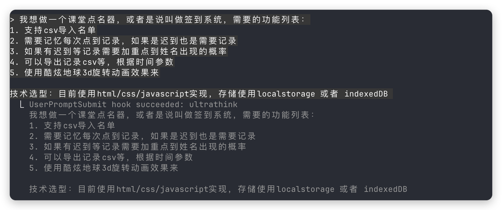This screenshot has height=210, width=502.
Task: Select highlighted line 5 about 3d globe animation
Action: click(x=85, y=73)
